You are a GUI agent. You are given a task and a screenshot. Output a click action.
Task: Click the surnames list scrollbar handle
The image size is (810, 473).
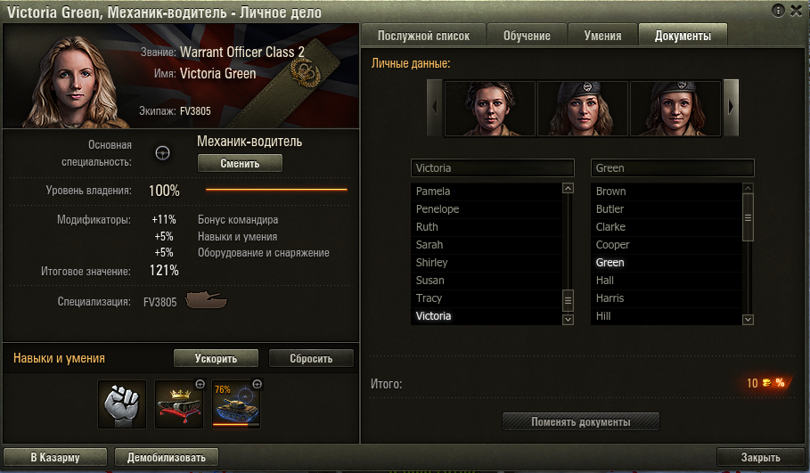pyautogui.click(x=748, y=217)
